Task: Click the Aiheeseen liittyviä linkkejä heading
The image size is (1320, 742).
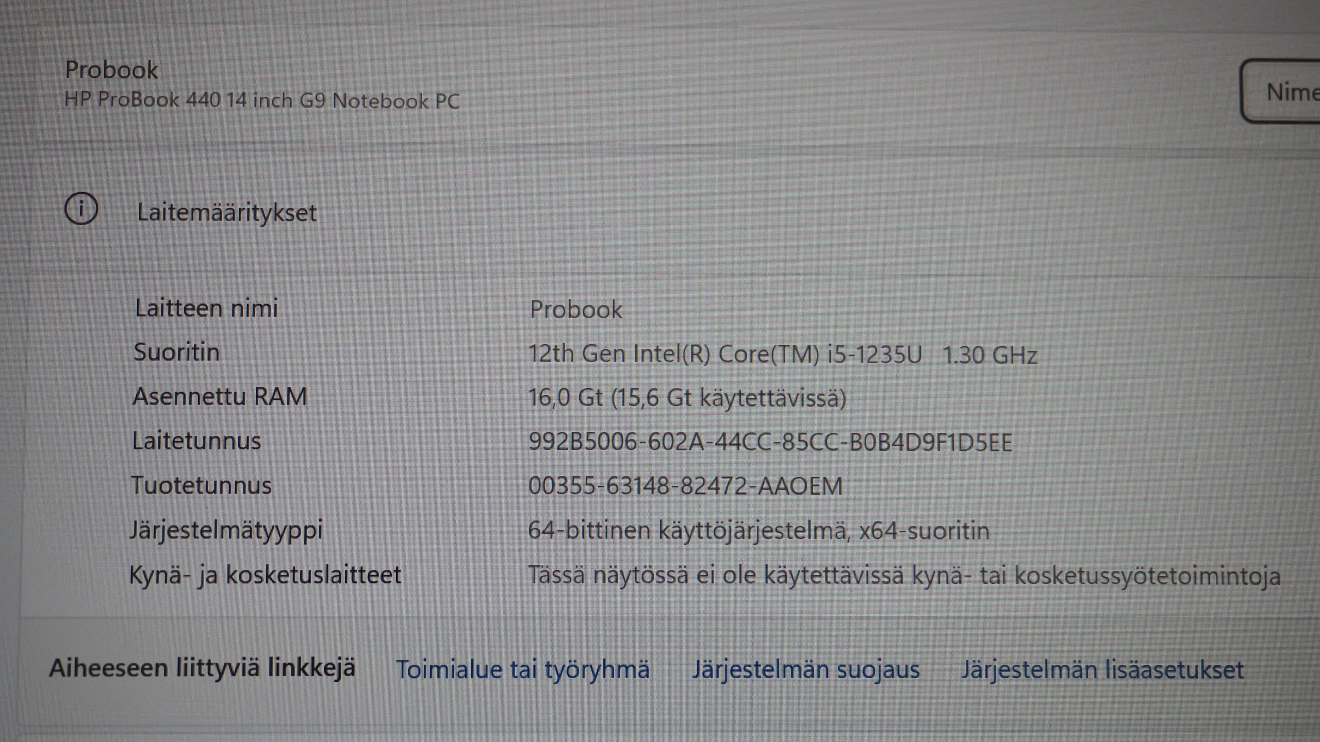Action: tap(202, 668)
